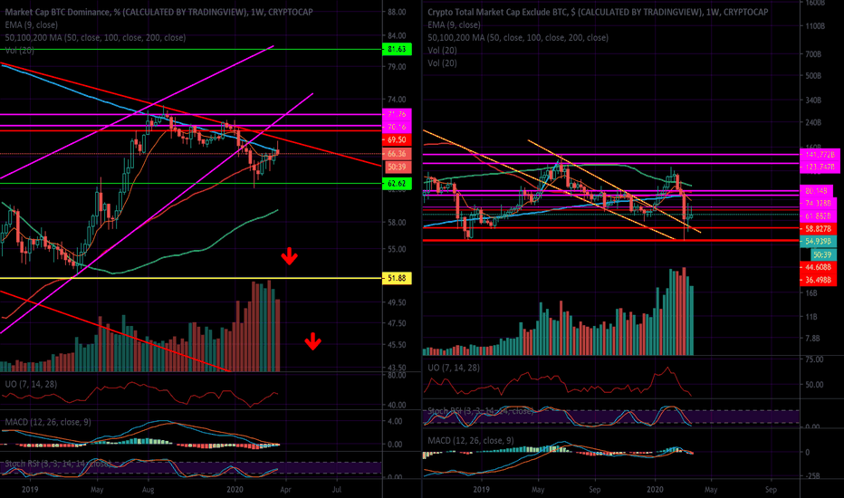Select the EMA (9, close) legend on BTC Dominance chart
This screenshot has height=498, width=844.
click(x=31, y=24)
